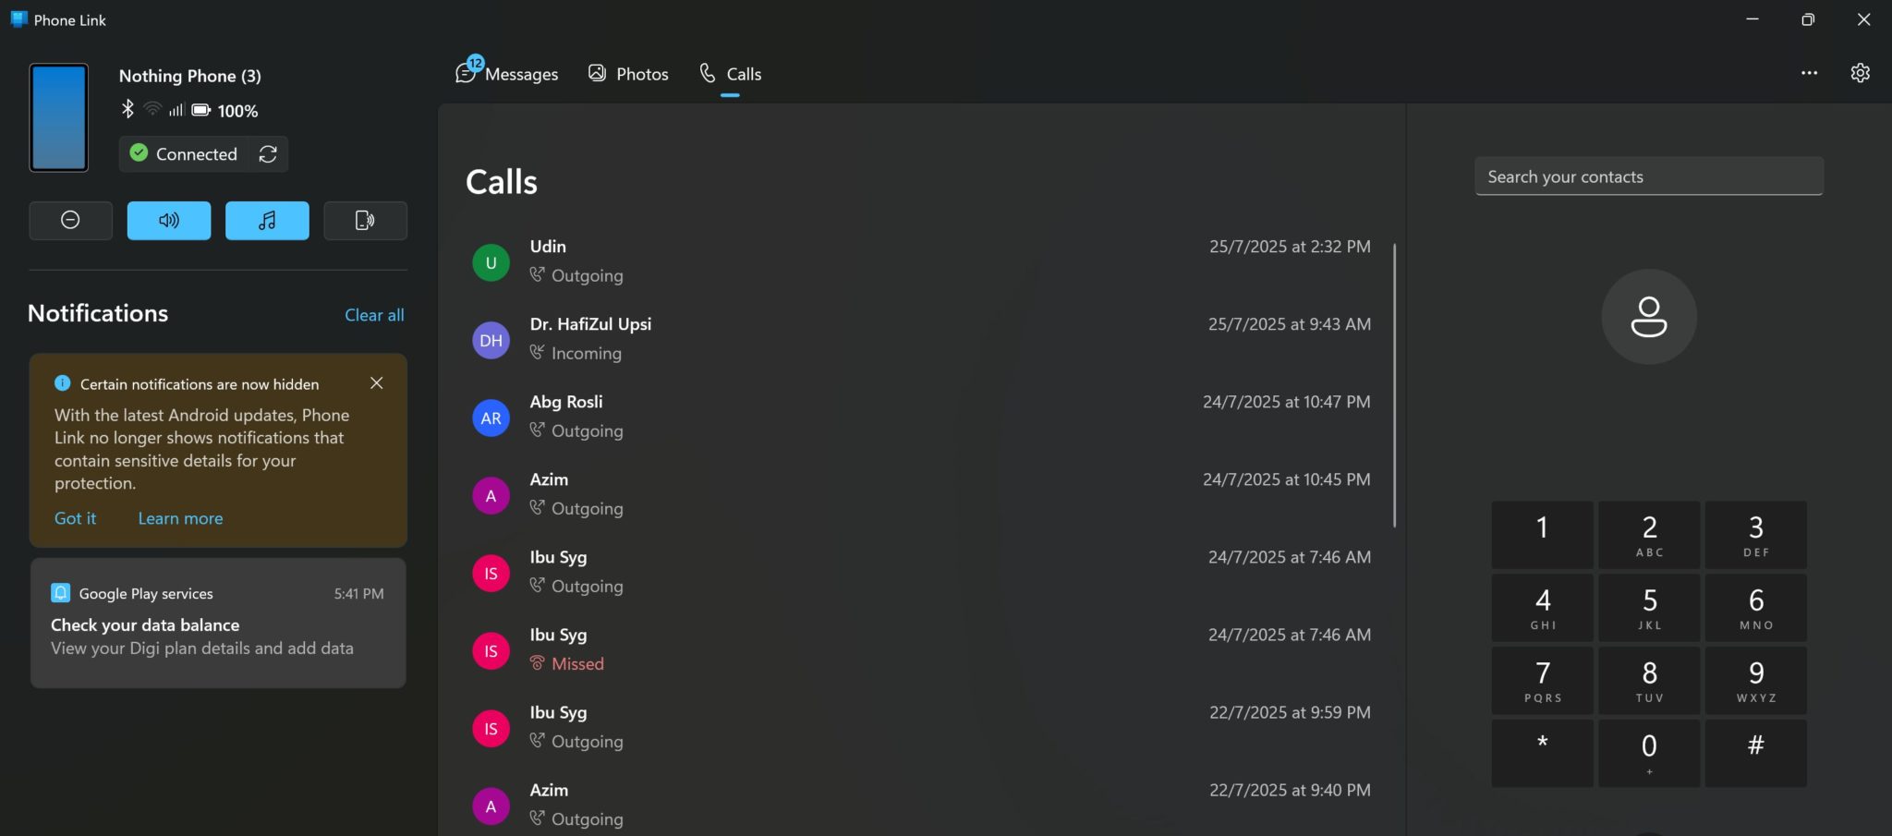1892x836 pixels.
Task: Dial digit 2 ABC on keypad
Action: [x=1649, y=535]
